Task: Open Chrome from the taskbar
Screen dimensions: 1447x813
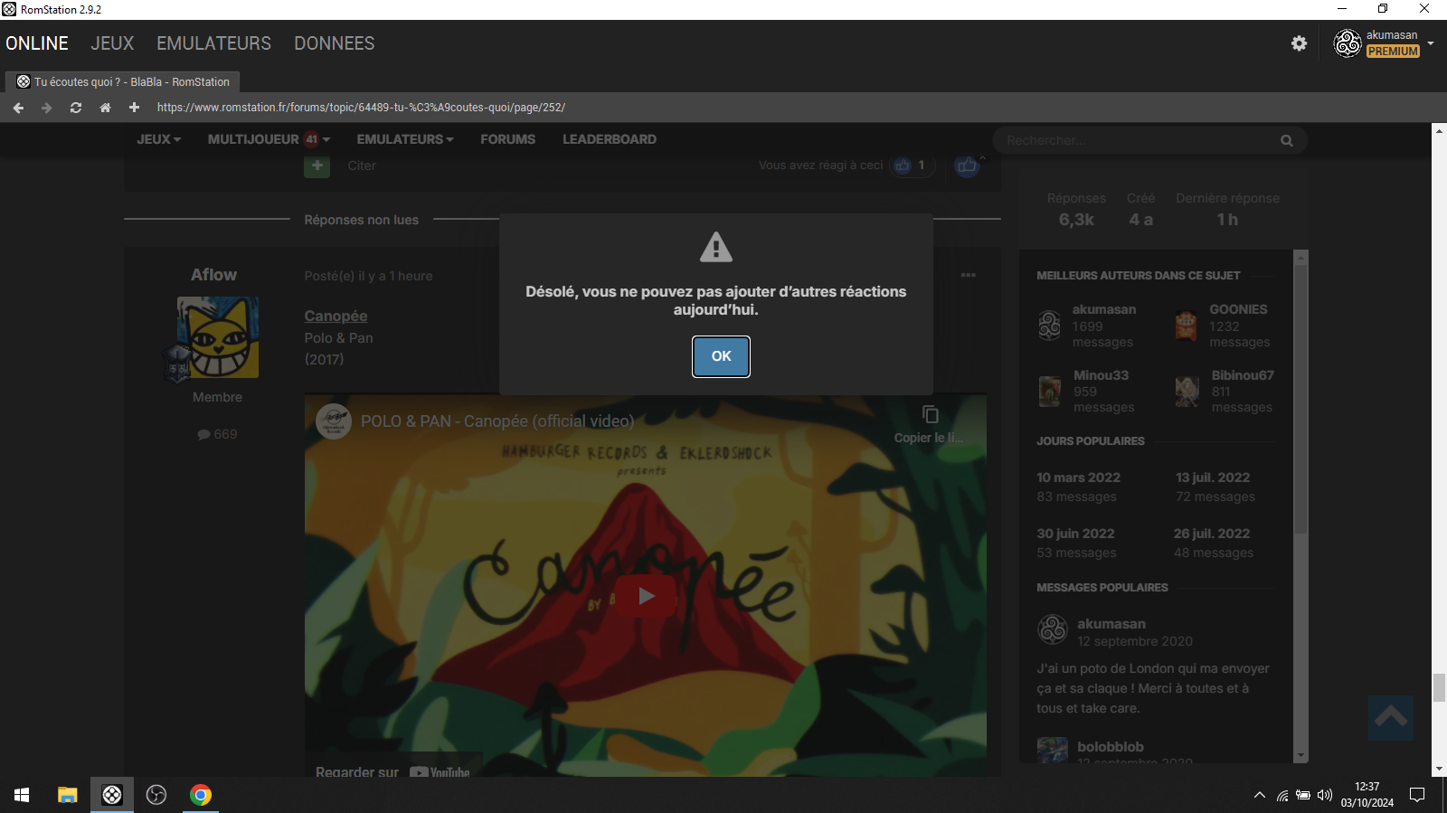Action: click(x=201, y=795)
